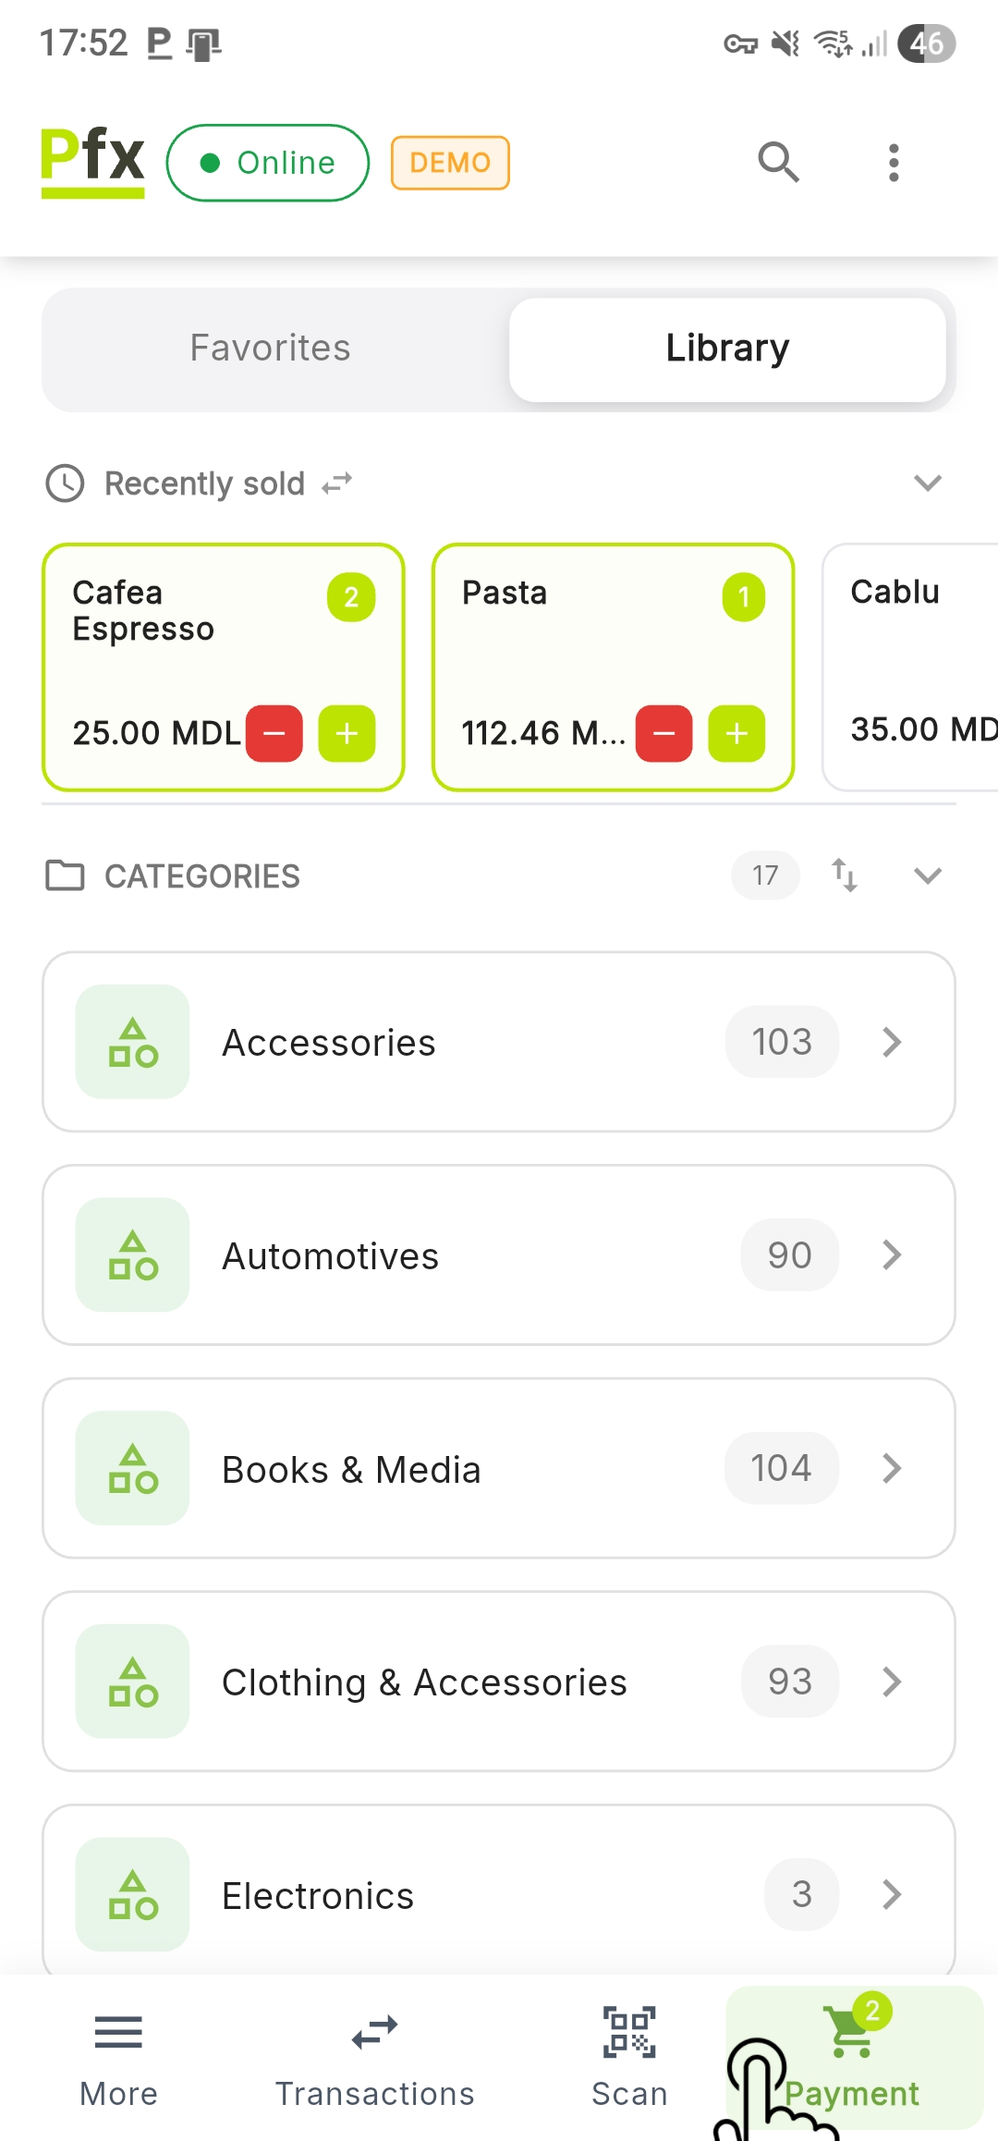
Task: Toggle the Online status pill
Action: 268,163
